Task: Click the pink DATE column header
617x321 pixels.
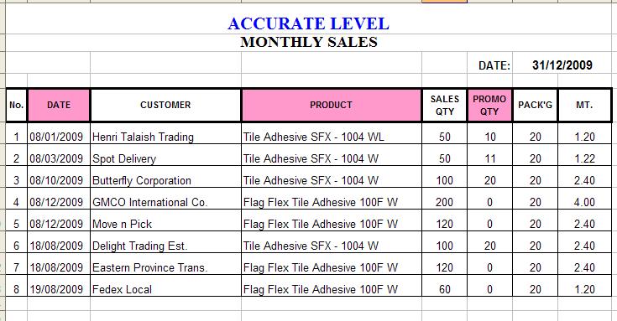Action: pyautogui.click(x=59, y=105)
